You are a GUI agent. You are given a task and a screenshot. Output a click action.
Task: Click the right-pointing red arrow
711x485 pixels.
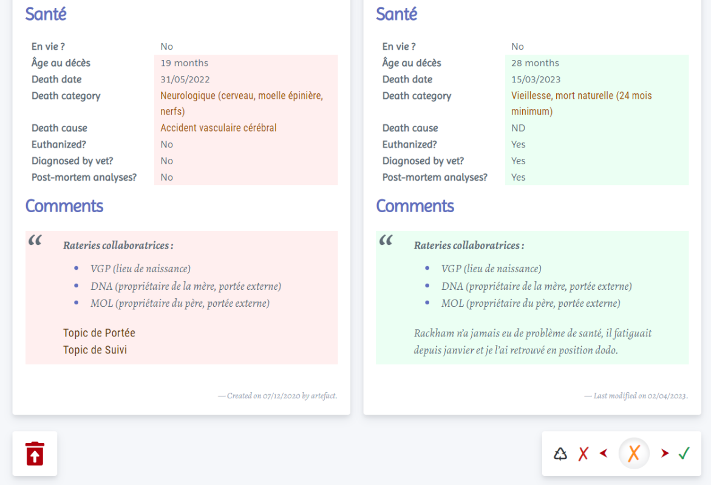click(665, 453)
